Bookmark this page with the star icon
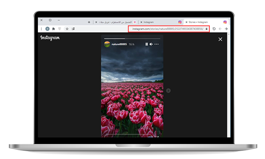The image size is (265, 159). pyautogui.click(x=67, y=29)
